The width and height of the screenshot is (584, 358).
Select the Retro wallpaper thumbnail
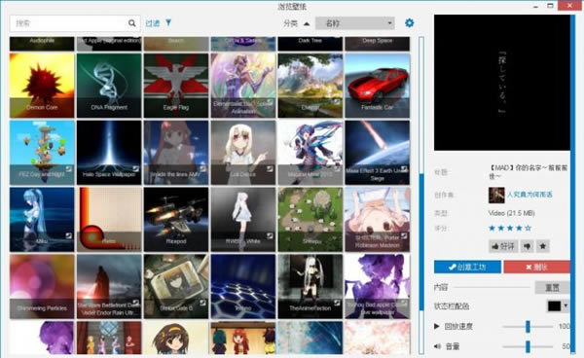pyautogui.click(x=109, y=220)
